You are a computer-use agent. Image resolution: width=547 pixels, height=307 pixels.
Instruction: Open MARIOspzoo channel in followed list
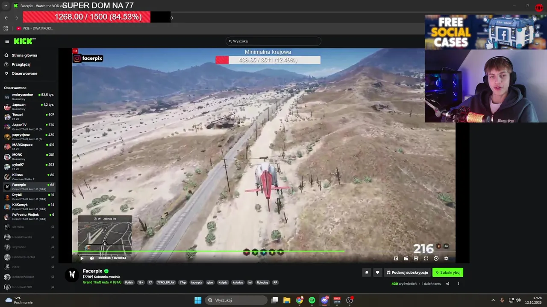[x=29, y=147]
